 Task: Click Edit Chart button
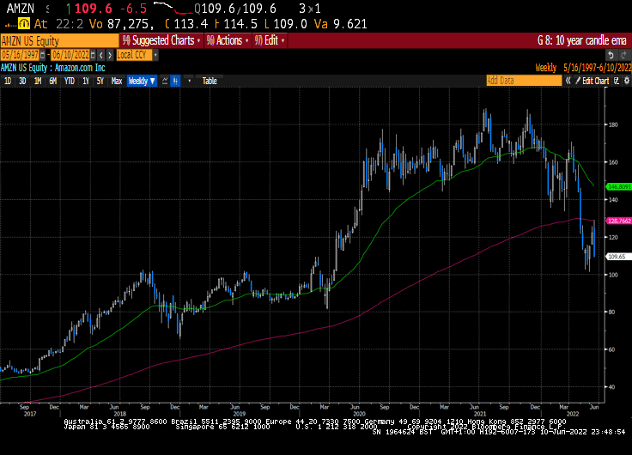[592, 81]
